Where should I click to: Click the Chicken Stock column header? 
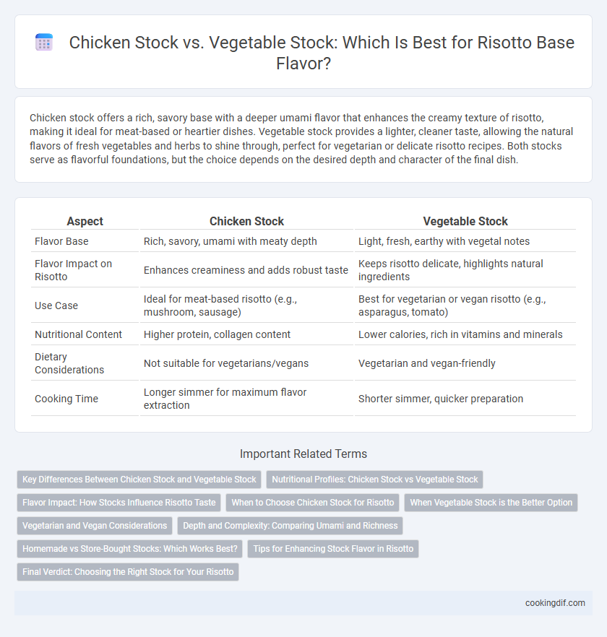(x=246, y=222)
